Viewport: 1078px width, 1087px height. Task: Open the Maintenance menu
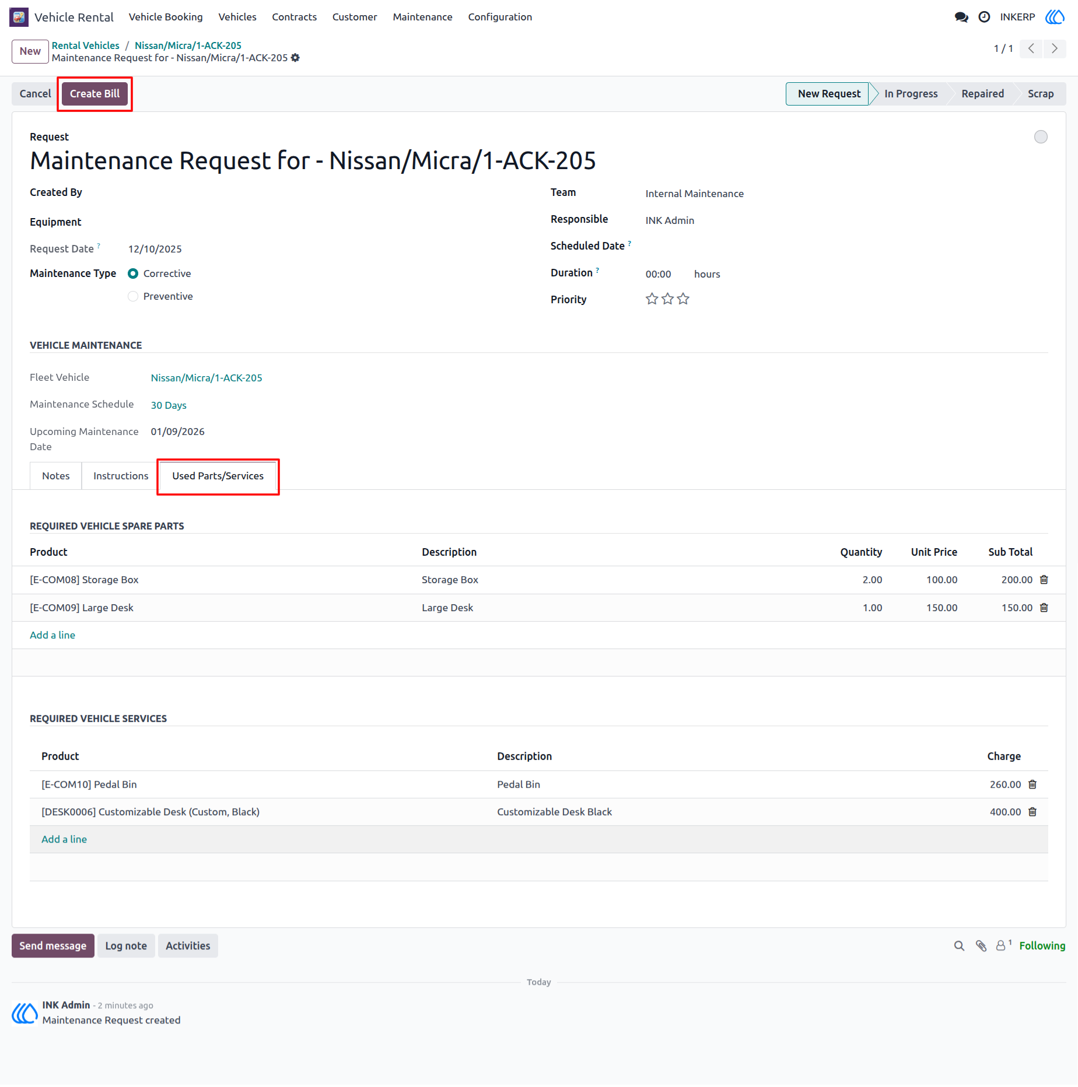422,17
